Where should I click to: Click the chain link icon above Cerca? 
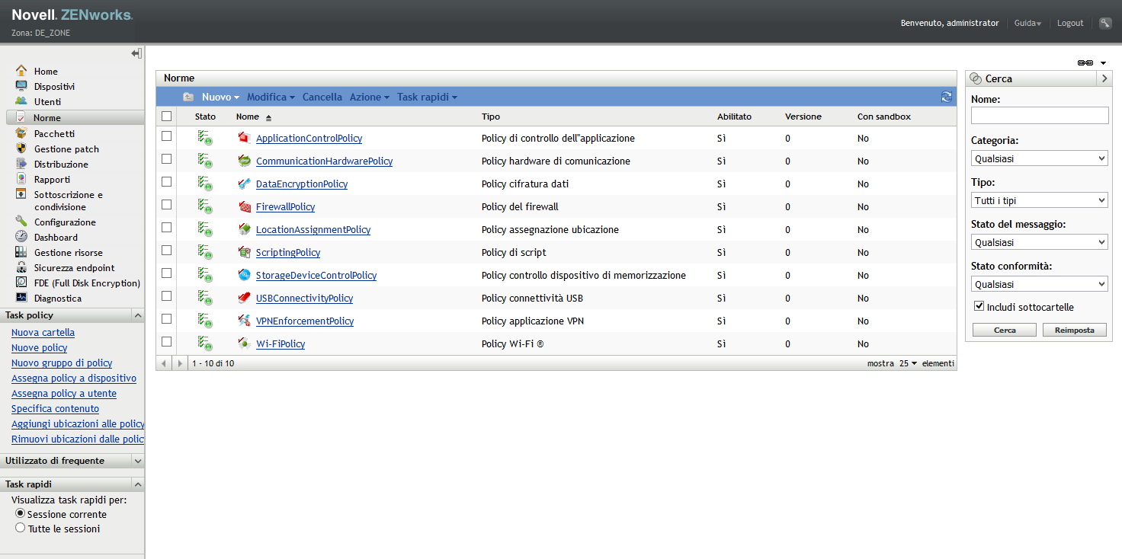1085,62
